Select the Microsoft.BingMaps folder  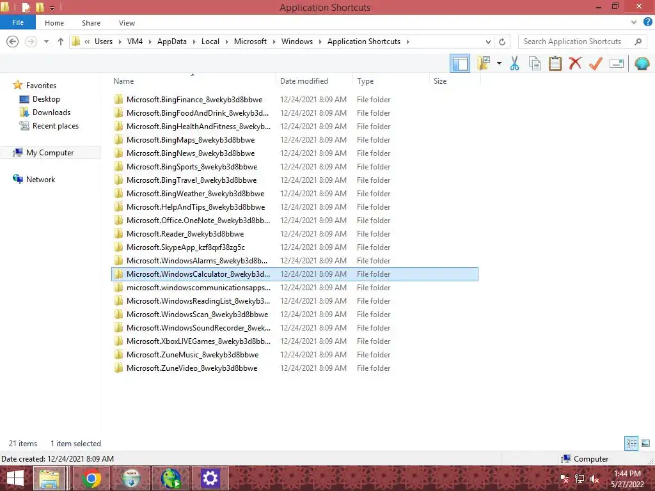(294, 140)
